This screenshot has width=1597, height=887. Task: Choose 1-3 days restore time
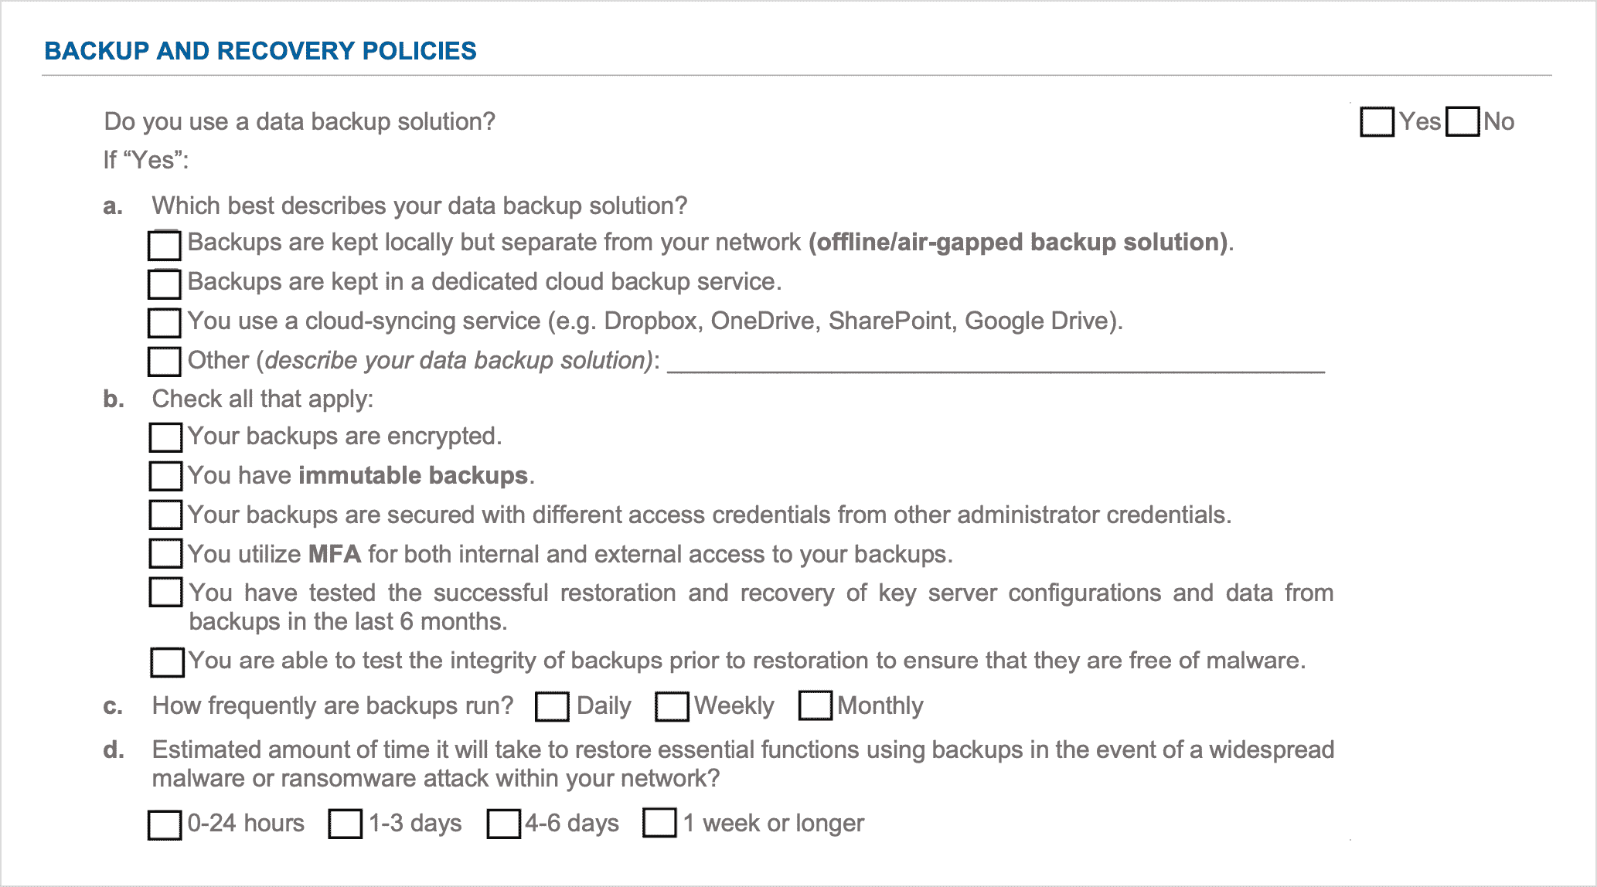(x=345, y=824)
